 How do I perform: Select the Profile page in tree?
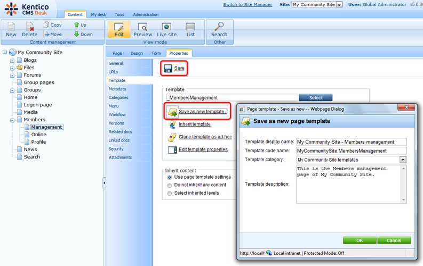pos(38,142)
